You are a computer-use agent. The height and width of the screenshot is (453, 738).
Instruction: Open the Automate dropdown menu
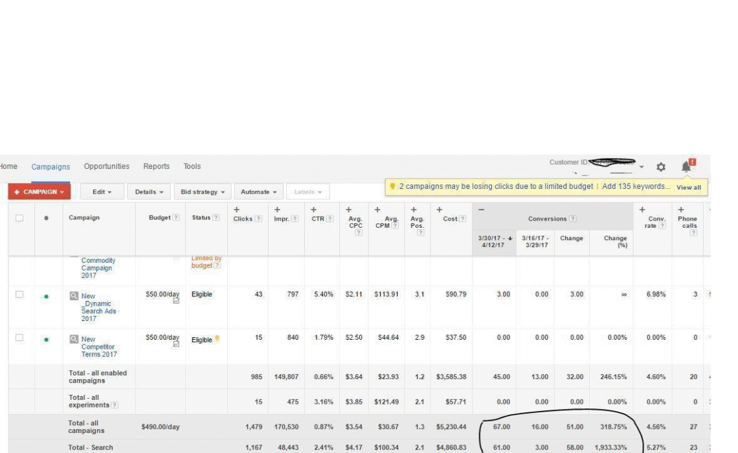point(258,192)
